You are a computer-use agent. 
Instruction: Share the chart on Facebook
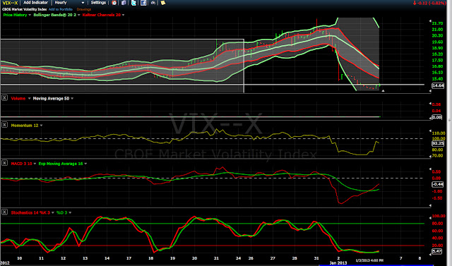pos(143,3)
